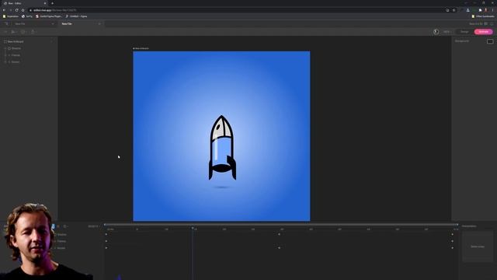Select the middle keyframe on the Rocket timeline row
The width and height of the screenshot is (497, 280).
280,247
